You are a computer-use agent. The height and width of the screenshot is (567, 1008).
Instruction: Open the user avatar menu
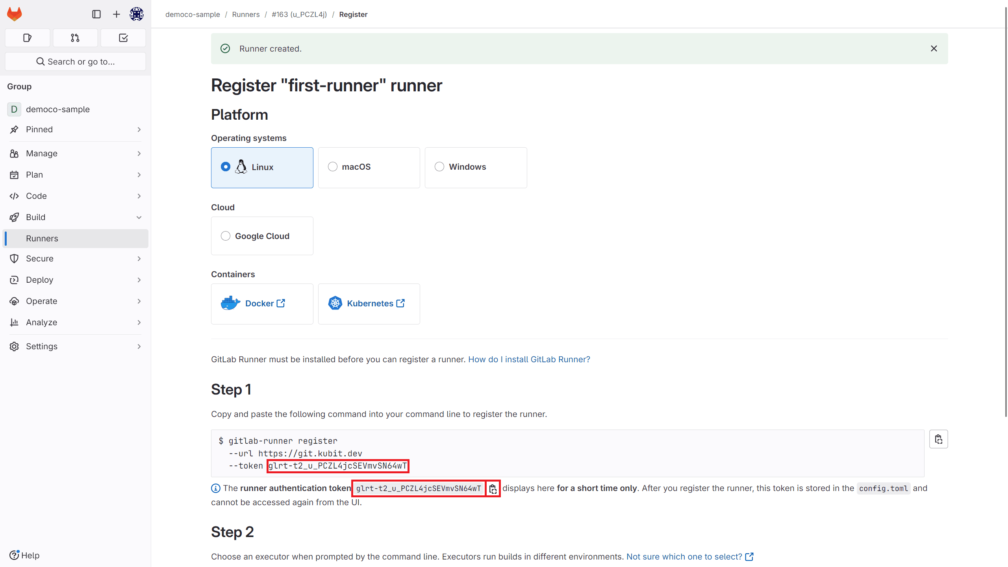point(137,14)
